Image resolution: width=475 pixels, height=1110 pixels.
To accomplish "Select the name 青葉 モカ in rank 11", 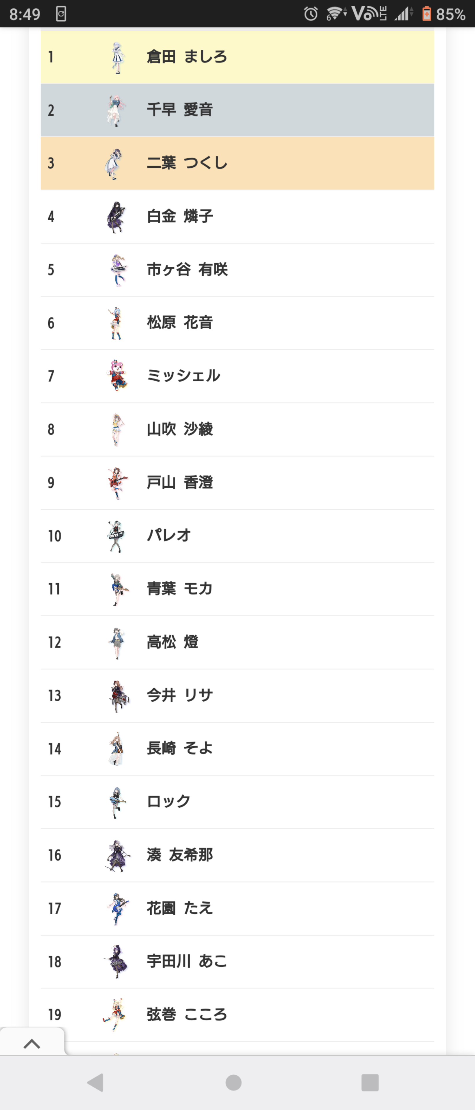I will pyautogui.click(x=180, y=589).
